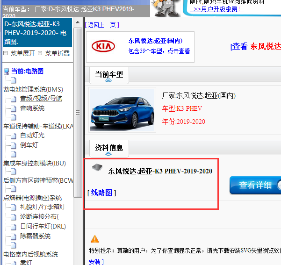
Task: Select the 资料信息 tab
Action: coord(109,149)
